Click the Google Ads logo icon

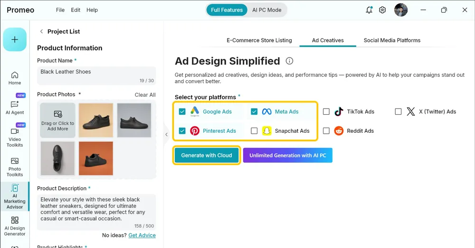[195, 111]
